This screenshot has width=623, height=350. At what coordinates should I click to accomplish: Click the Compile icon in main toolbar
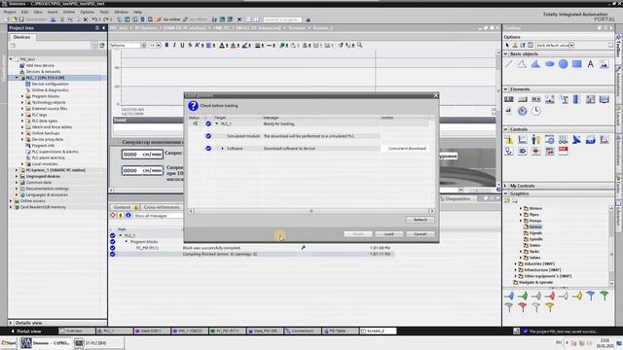(x=119, y=19)
